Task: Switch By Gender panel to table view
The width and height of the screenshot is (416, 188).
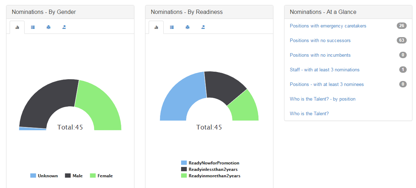Action: (x=33, y=27)
